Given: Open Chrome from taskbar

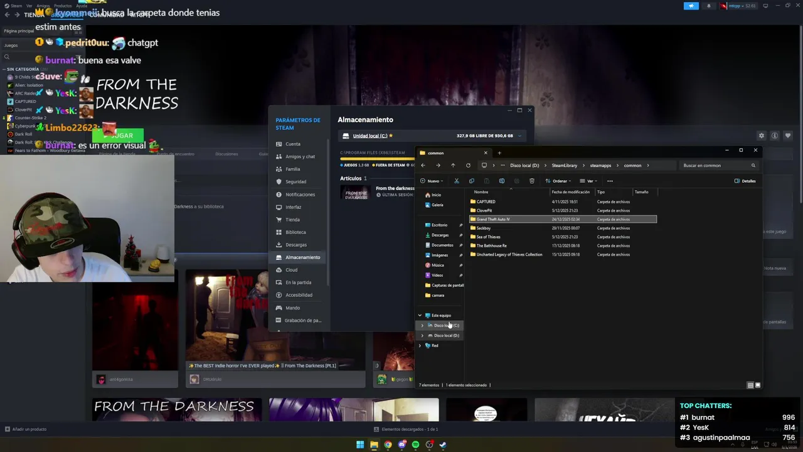Looking at the screenshot, I should pos(388,444).
